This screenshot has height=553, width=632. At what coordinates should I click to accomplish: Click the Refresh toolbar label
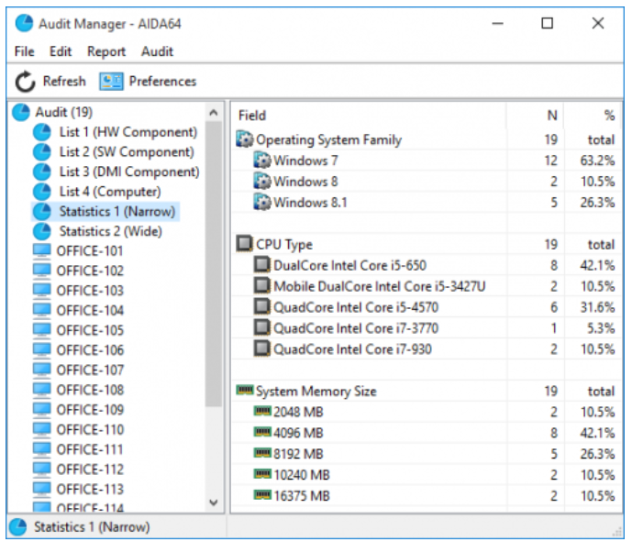[x=64, y=82]
